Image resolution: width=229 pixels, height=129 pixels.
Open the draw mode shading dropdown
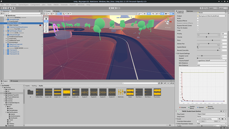(x=140, y=14)
